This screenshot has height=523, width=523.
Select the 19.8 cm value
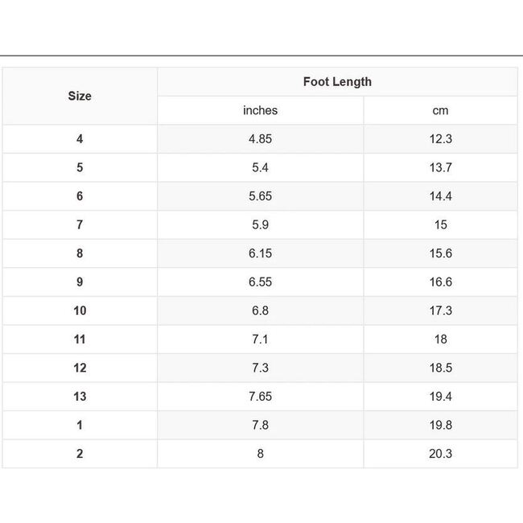[440, 425]
